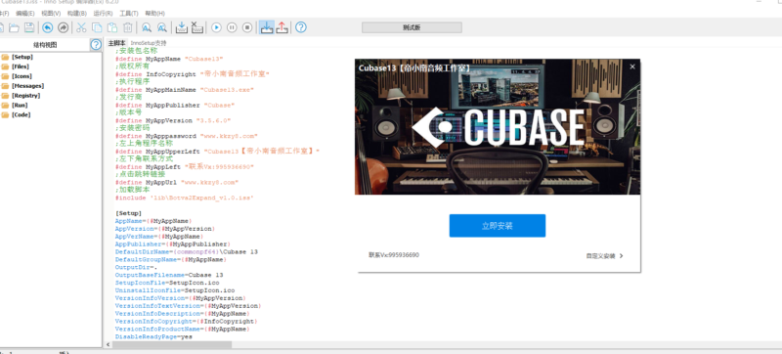This screenshot has height=354, width=782.
Task: Click the #define MyAppVersion "3.5.6.0" line
Action: (173, 120)
